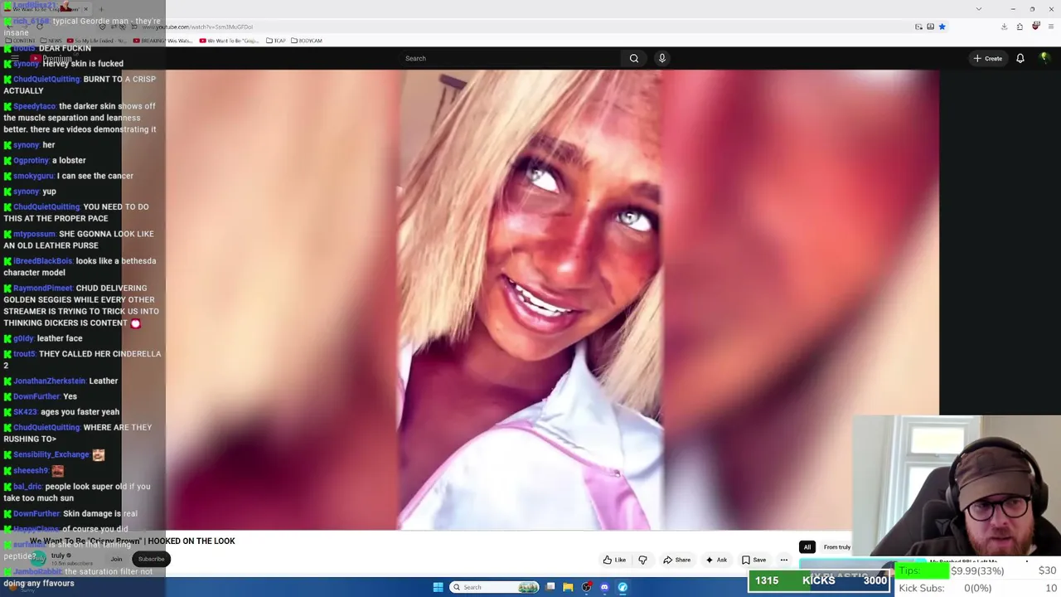1061x597 pixels.
Task: Click the 1315 KICKS 3000 goal bar
Action: point(819,580)
